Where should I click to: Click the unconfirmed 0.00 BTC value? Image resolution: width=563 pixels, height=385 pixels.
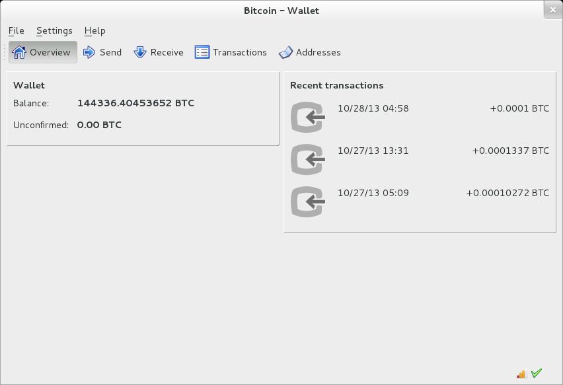99,125
